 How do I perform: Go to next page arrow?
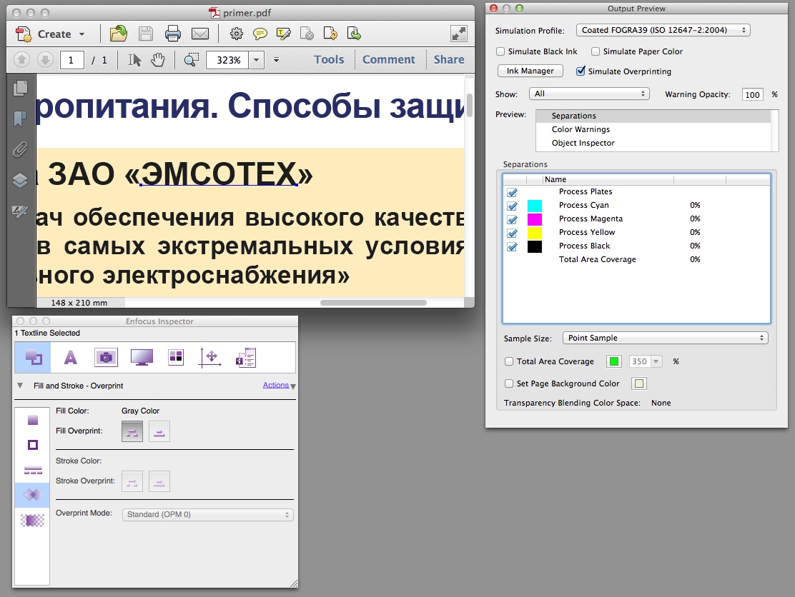[45, 60]
